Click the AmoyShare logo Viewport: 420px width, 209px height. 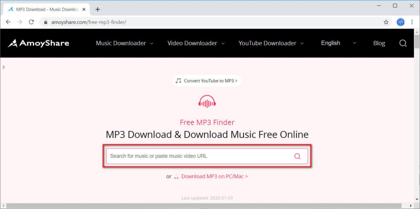pos(38,43)
